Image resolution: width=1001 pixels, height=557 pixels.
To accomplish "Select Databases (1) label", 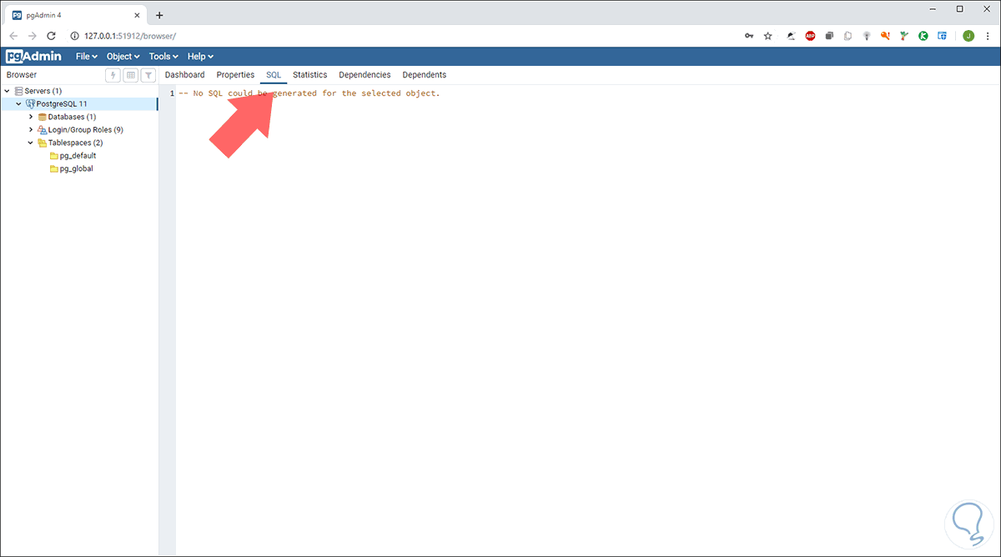I will pos(72,117).
